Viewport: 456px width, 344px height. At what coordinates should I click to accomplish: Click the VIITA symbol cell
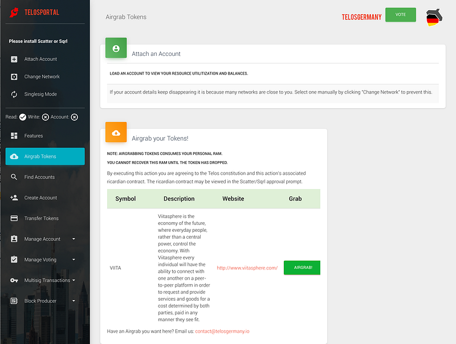tap(115, 268)
